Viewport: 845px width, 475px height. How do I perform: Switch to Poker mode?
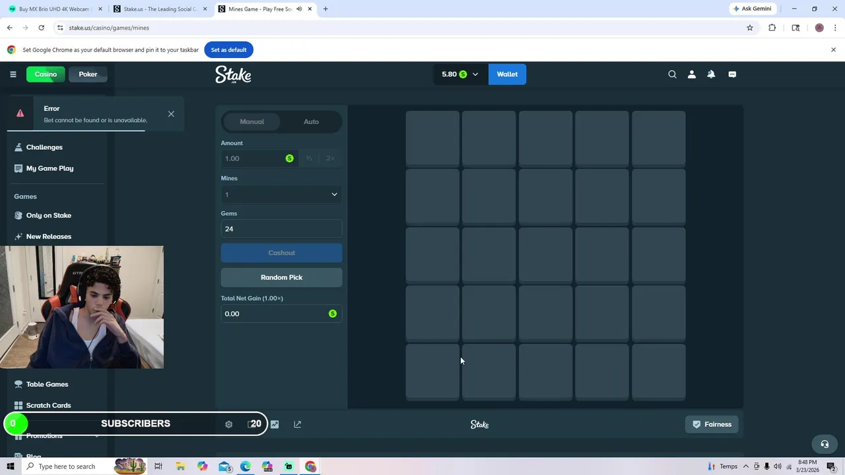point(88,74)
